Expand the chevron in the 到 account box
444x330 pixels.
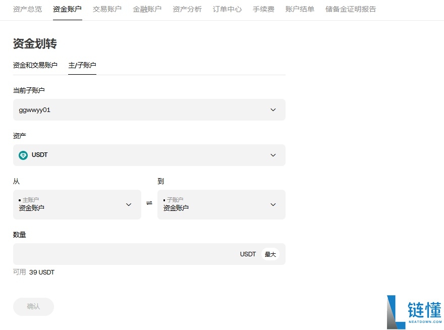tap(273, 204)
